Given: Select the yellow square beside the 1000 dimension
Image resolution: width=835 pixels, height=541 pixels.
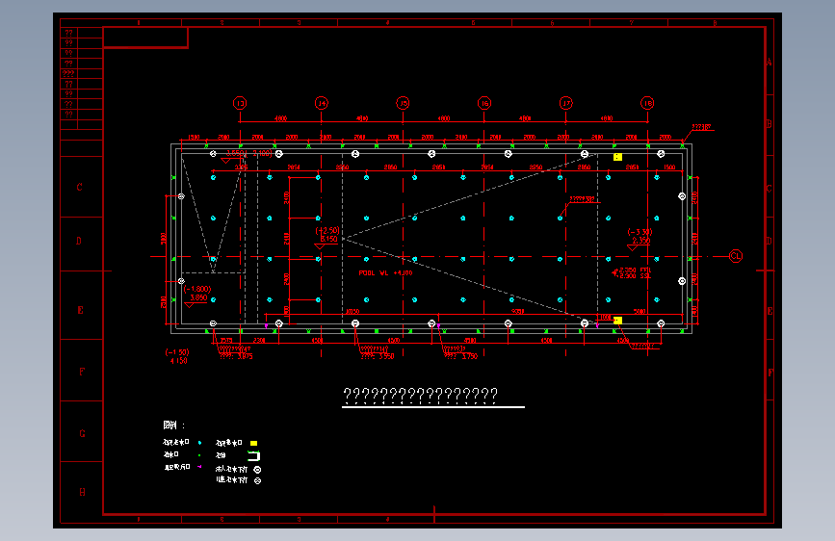Looking at the screenshot, I should point(617,320).
